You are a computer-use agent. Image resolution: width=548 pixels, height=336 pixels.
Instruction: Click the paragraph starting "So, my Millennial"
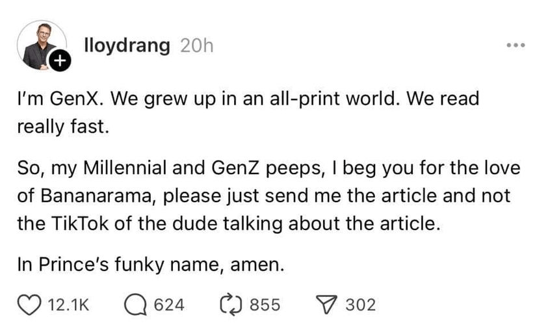267,196
